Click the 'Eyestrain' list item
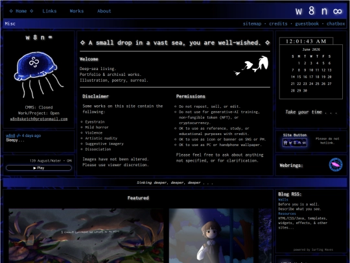The height and width of the screenshot is (263, 350). 95,121
